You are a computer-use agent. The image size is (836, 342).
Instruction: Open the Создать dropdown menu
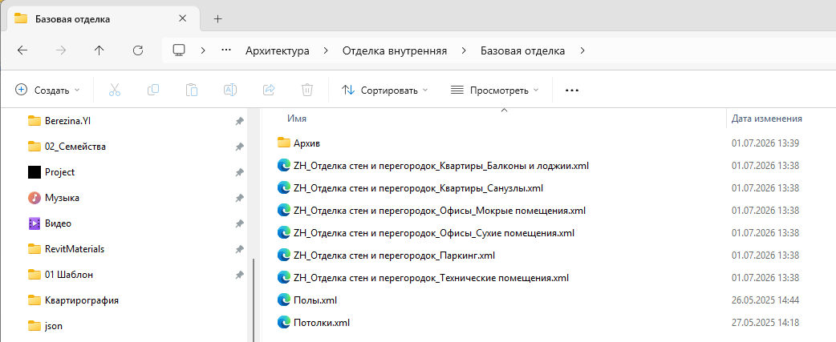(47, 90)
